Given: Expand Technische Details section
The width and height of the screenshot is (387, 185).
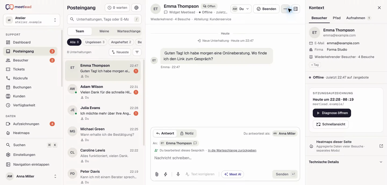Looking at the screenshot, I should coord(346,162).
